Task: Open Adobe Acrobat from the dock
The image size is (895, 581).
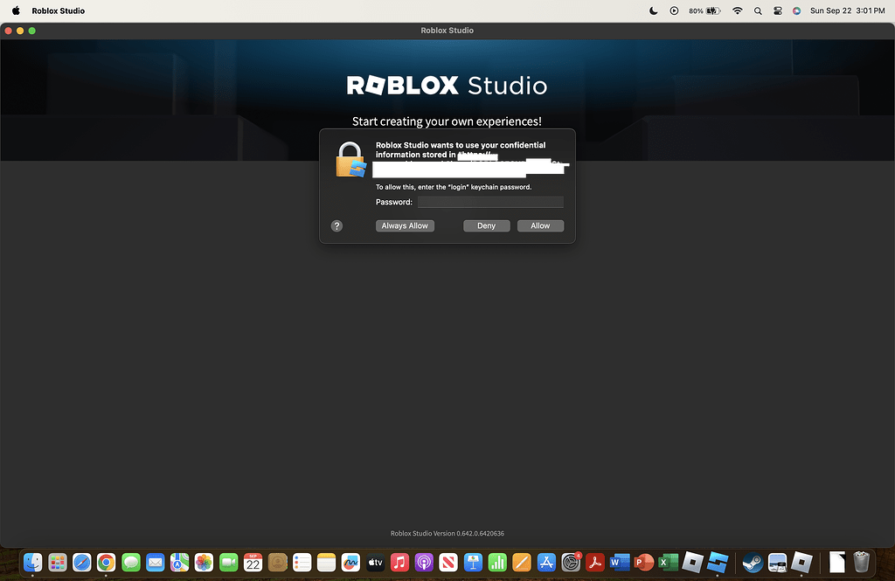Action: click(x=595, y=563)
